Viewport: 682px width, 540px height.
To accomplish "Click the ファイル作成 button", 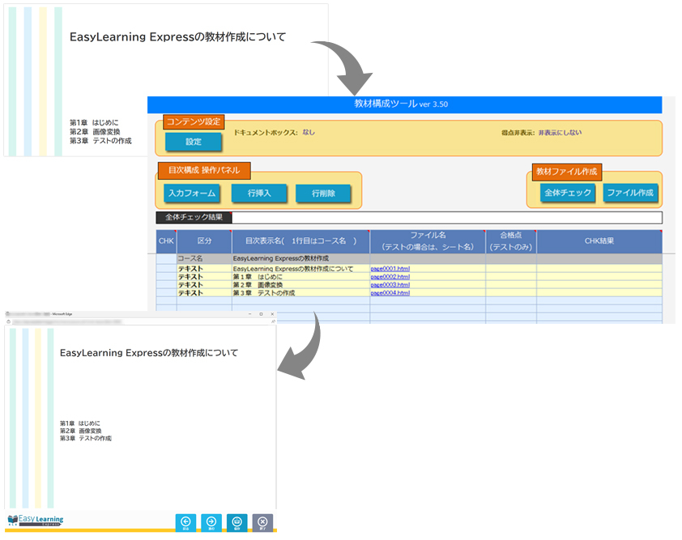I will [x=631, y=193].
